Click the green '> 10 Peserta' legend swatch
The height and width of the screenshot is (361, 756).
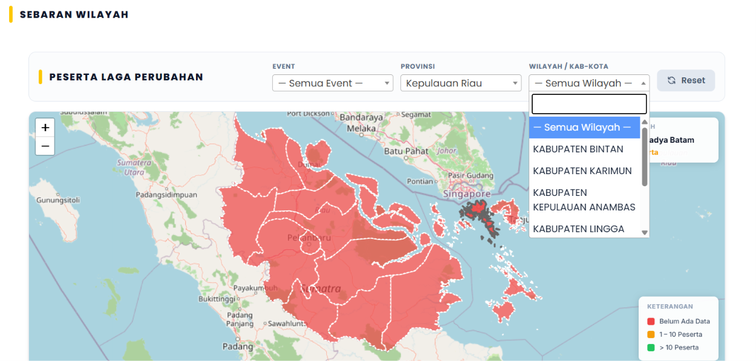coord(651,348)
